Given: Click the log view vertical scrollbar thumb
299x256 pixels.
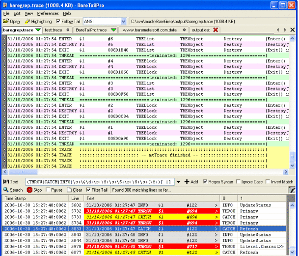Looking at the screenshot, I should coord(292,157).
